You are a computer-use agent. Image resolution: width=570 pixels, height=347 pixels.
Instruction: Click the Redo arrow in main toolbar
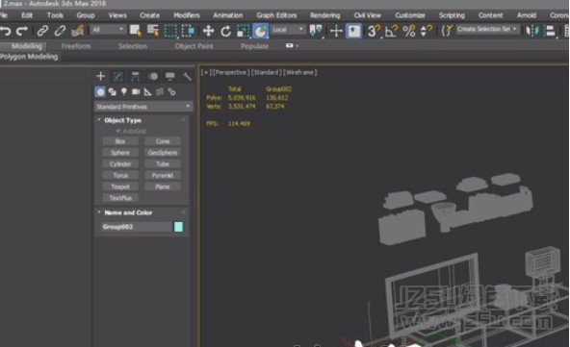(x=22, y=31)
